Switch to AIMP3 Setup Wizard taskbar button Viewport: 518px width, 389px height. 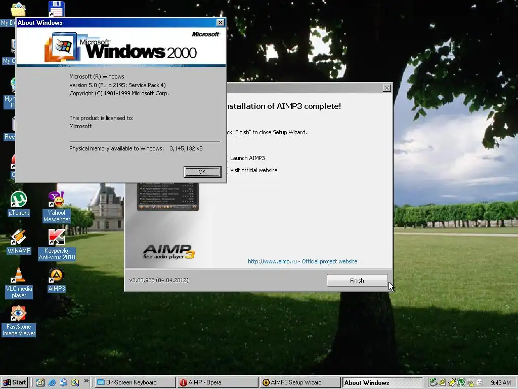click(299, 383)
